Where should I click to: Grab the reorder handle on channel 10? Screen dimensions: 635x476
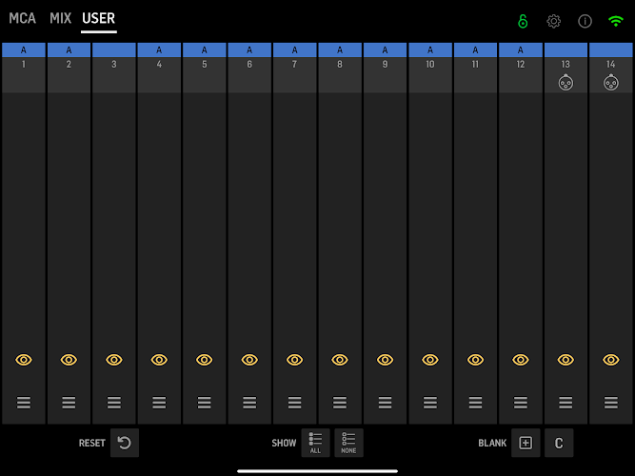pyautogui.click(x=430, y=403)
